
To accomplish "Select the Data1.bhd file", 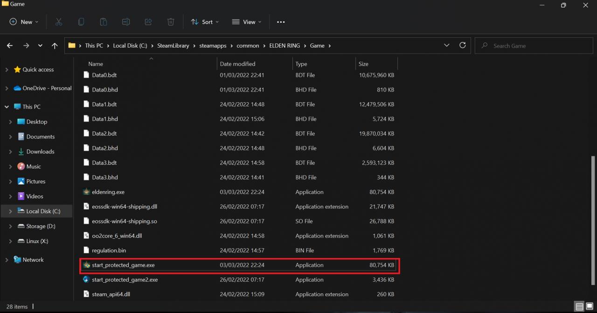I will tap(239, 119).
